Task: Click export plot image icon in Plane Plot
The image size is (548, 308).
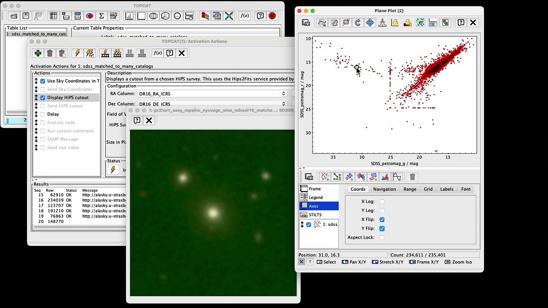Action: point(445,23)
